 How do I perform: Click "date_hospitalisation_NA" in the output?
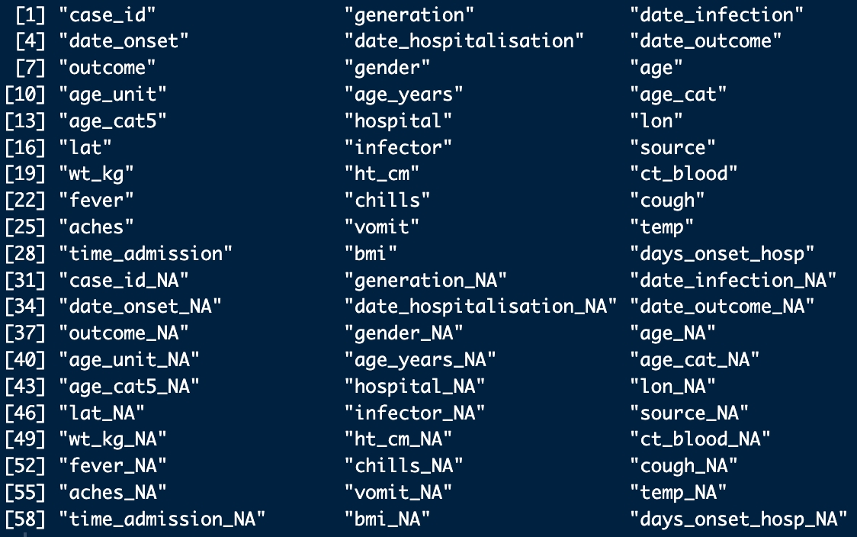(480, 307)
